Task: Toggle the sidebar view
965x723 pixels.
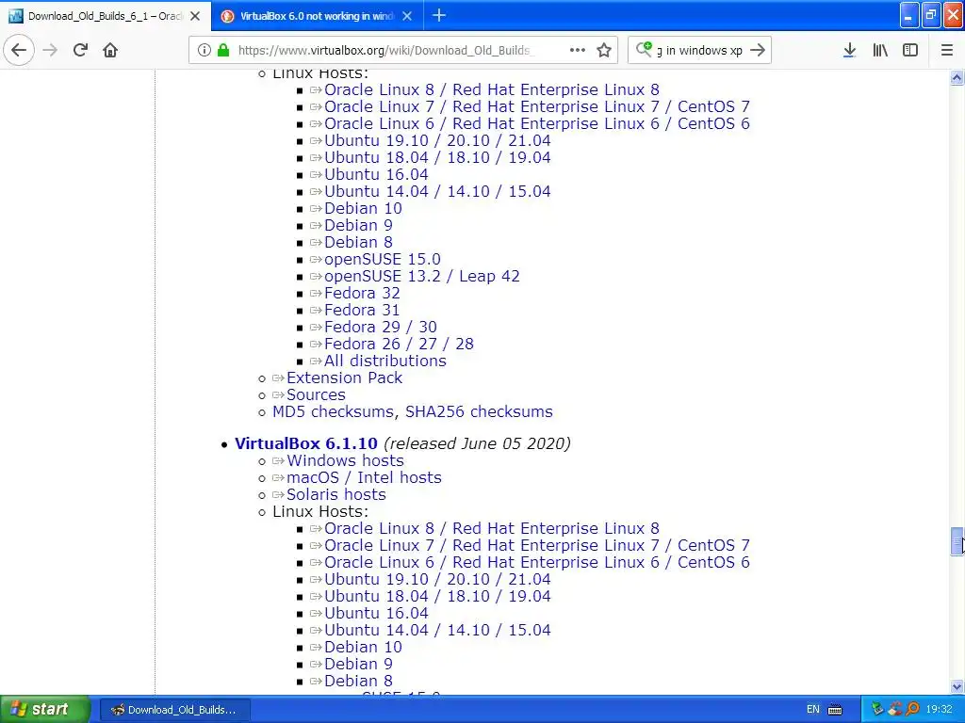Action: tap(910, 50)
